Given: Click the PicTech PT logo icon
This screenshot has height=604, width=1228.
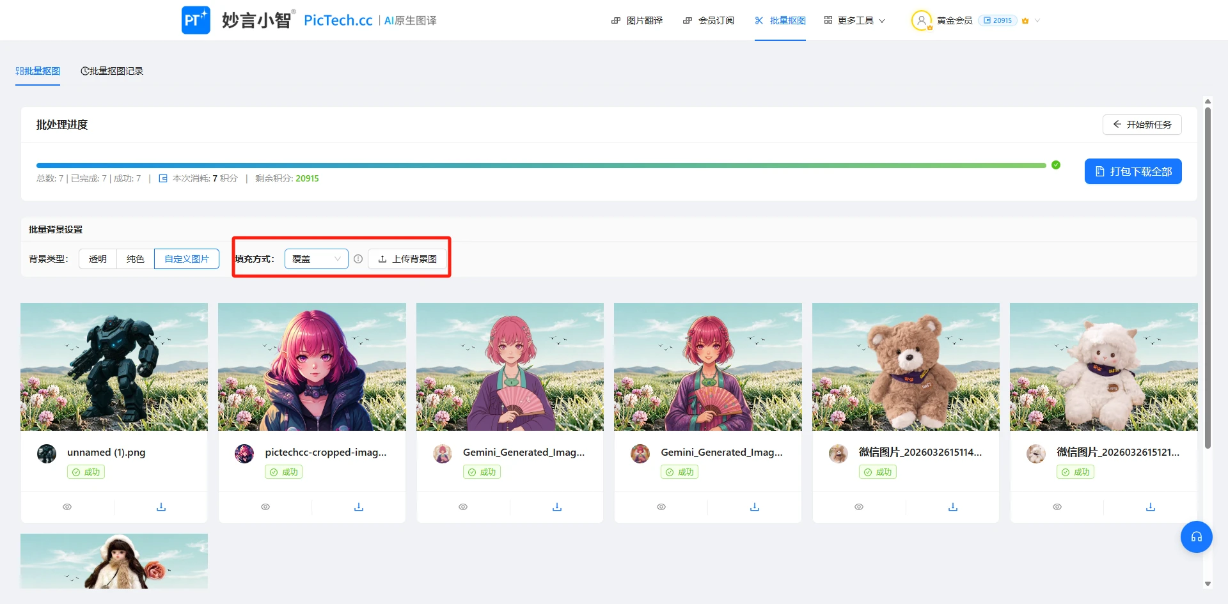Looking at the screenshot, I should pyautogui.click(x=196, y=20).
